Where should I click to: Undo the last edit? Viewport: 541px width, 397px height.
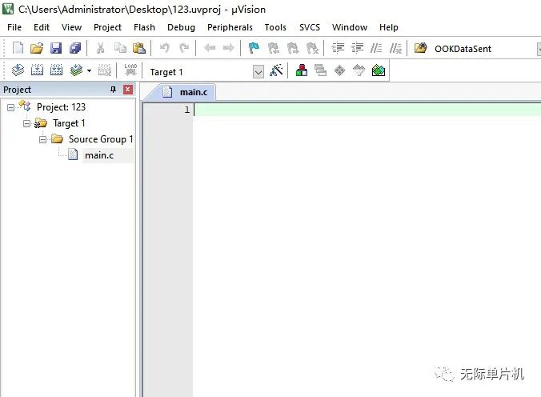coord(165,48)
